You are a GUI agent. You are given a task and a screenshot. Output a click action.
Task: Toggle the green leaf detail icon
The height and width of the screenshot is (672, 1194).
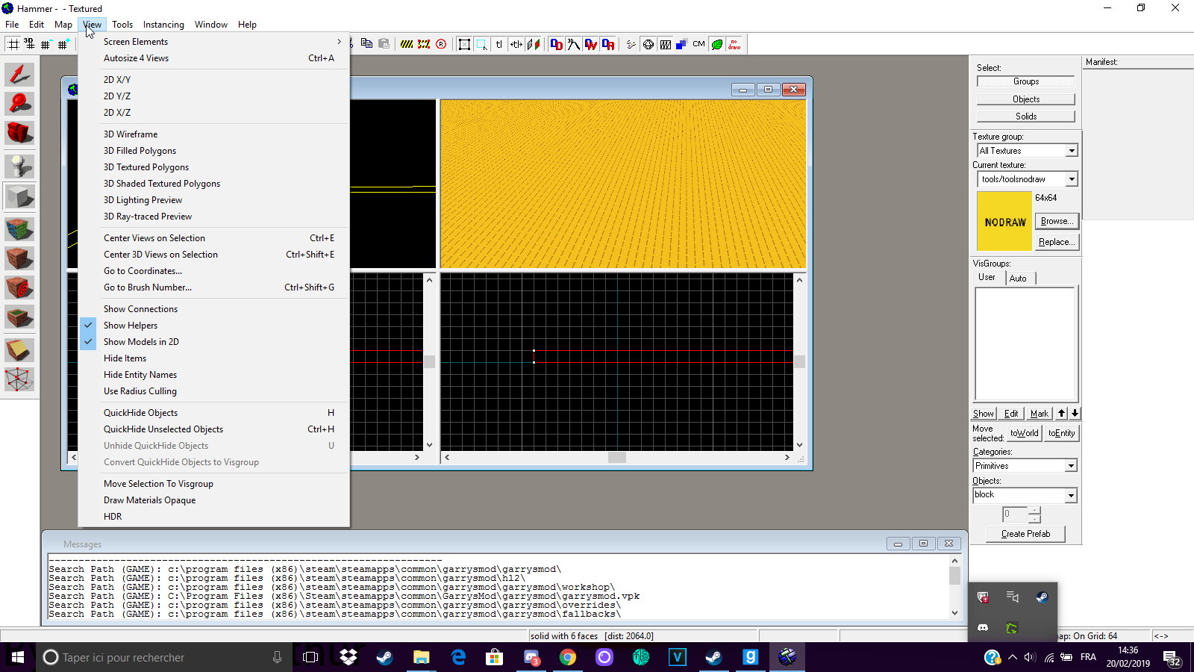click(716, 44)
